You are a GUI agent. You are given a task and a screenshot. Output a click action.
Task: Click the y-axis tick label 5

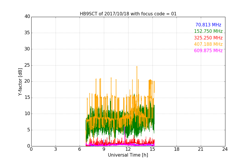(x=29, y=130)
